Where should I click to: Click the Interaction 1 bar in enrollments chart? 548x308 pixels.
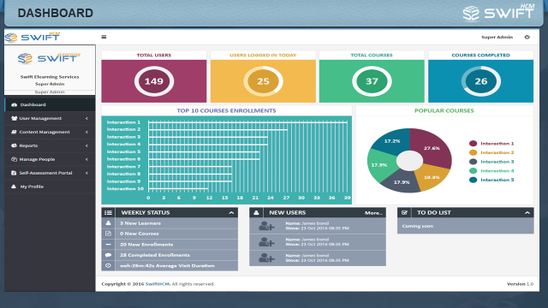click(247, 122)
